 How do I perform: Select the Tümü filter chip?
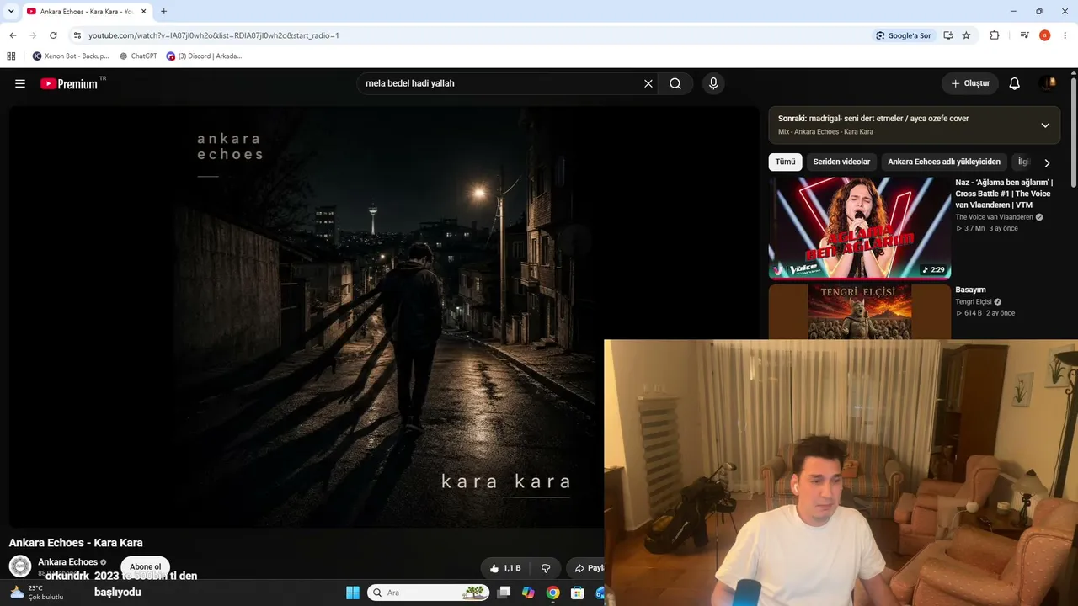coord(785,162)
